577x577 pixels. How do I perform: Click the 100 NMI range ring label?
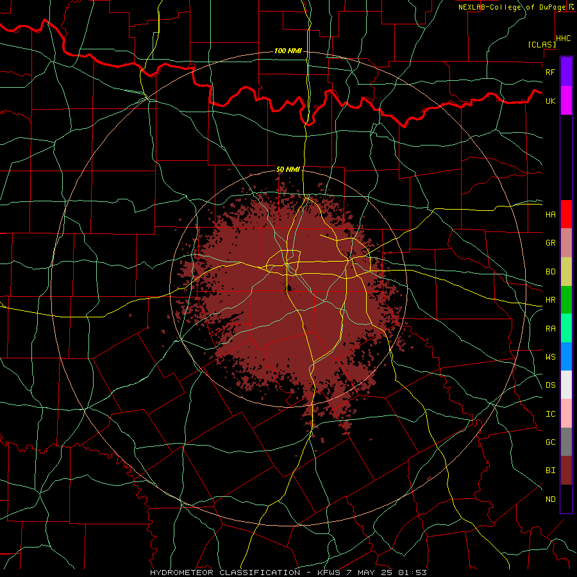[288, 51]
